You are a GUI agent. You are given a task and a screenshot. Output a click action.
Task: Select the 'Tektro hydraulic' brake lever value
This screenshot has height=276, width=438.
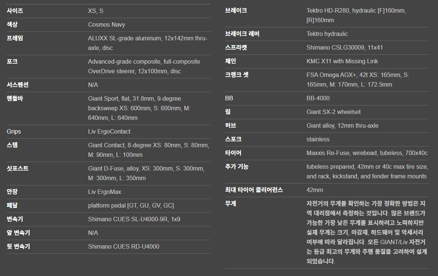[327, 34]
